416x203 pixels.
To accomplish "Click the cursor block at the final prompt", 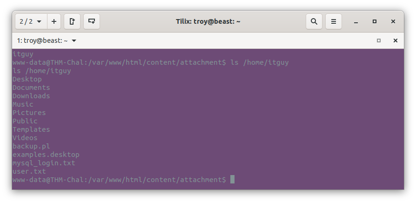I will click(x=232, y=179).
